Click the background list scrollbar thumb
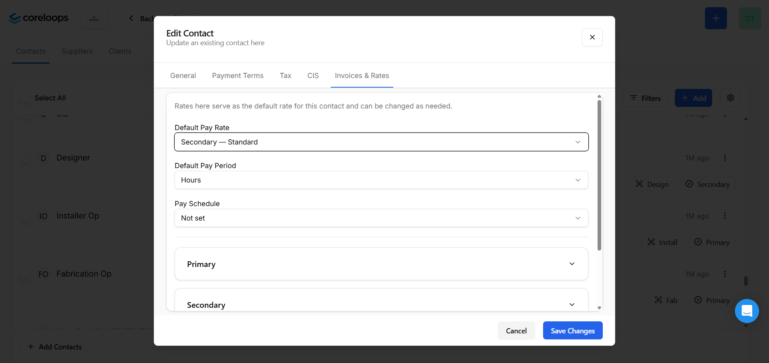Screen dimensions: 769x363 [x=746, y=281]
